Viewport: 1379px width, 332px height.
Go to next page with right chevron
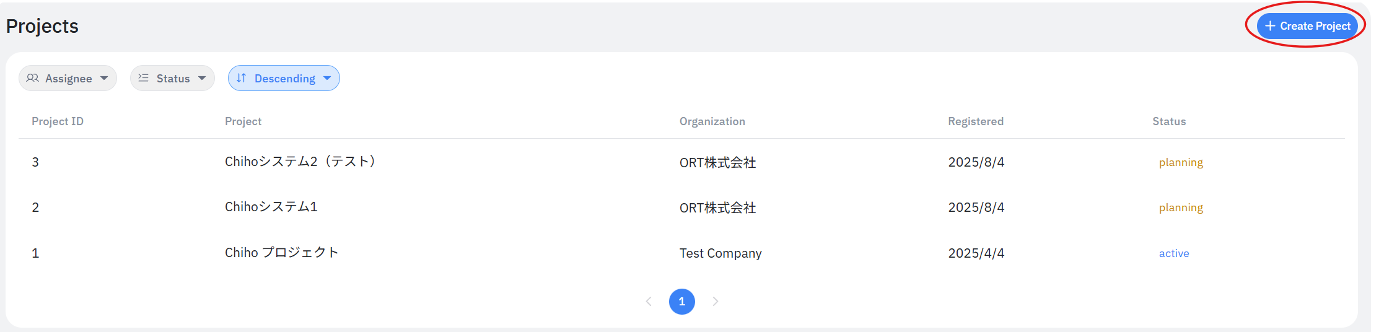tap(716, 302)
